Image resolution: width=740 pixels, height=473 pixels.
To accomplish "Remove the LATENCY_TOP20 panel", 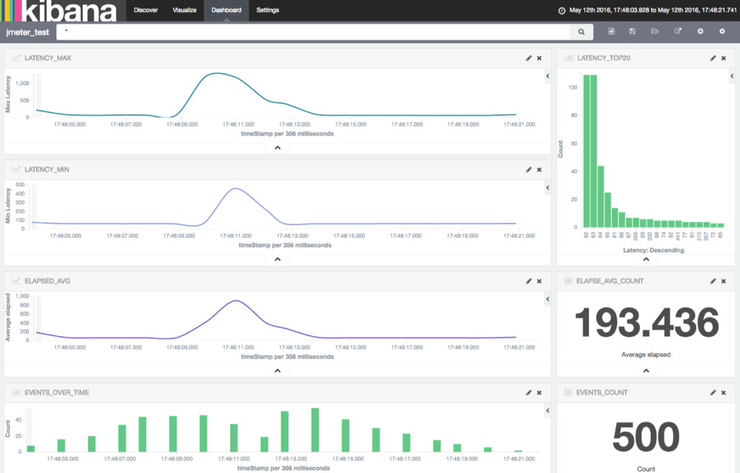I will tap(724, 58).
